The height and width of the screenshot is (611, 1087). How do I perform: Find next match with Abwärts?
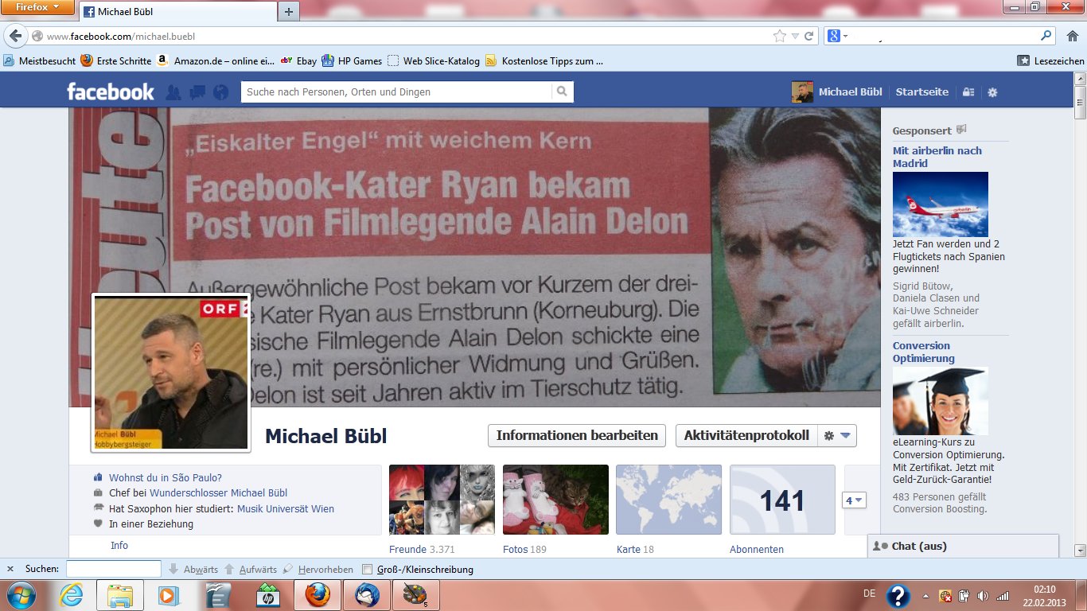click(193, 570)
